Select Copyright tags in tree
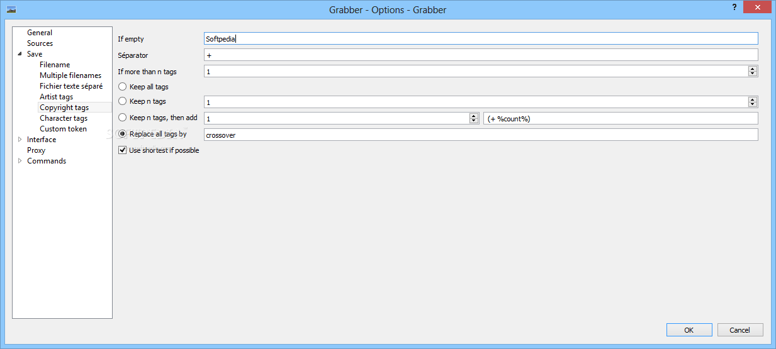Screen dimensions: 776x349 click(64, 108)
